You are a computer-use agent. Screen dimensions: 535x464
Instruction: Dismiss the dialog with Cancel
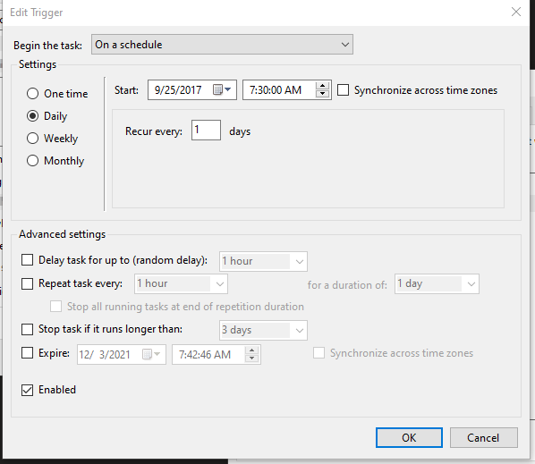tap(483, 437)
